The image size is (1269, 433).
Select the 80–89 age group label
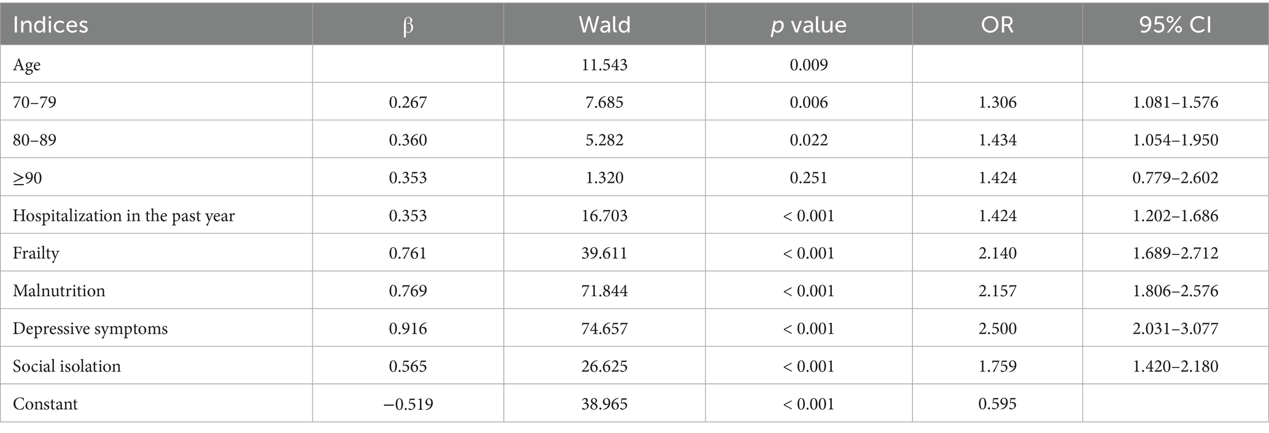point(34,140)
